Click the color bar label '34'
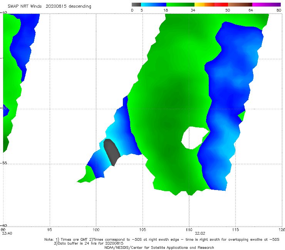The image size is (285, 250). 193,10
